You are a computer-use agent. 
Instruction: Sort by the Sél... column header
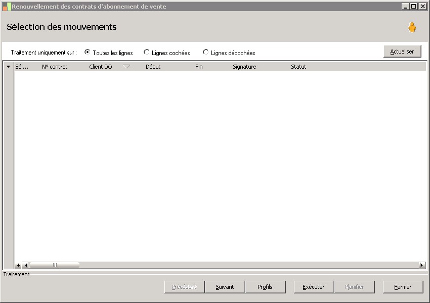pyautogui.click(x=22, y=67)
